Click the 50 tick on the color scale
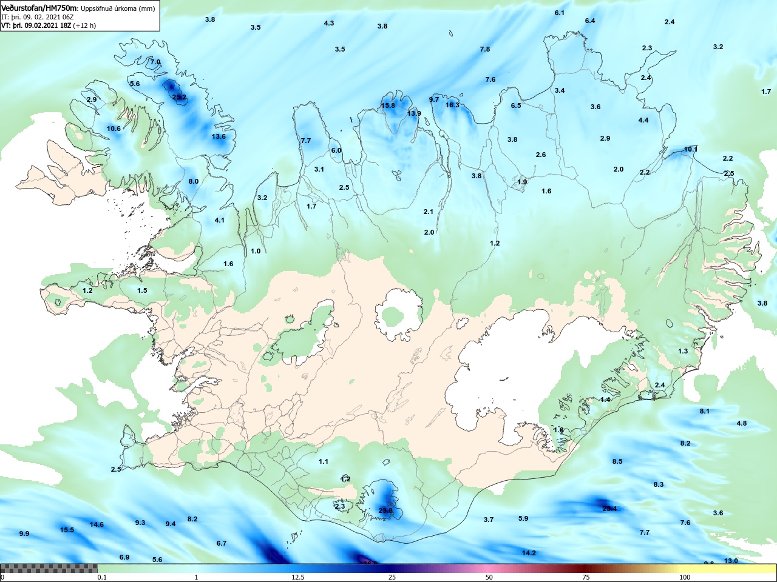Viewport: 777px width, 582px height. pyautogui.click(x=489, y=577)
